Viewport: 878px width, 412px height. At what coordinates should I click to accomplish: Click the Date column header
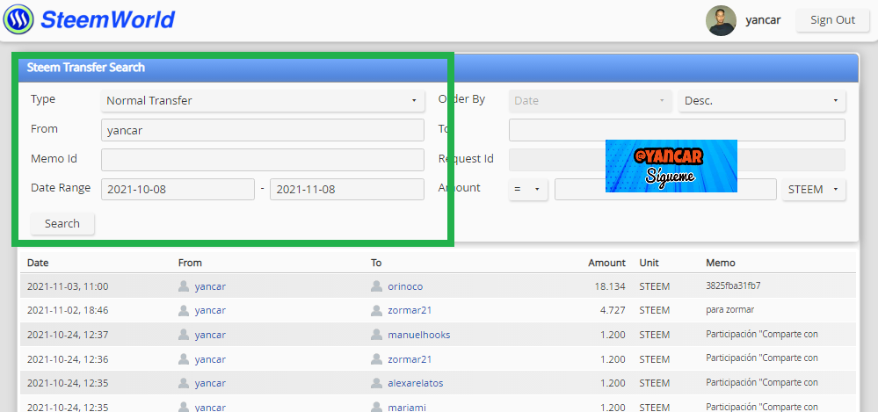[38, 263]
